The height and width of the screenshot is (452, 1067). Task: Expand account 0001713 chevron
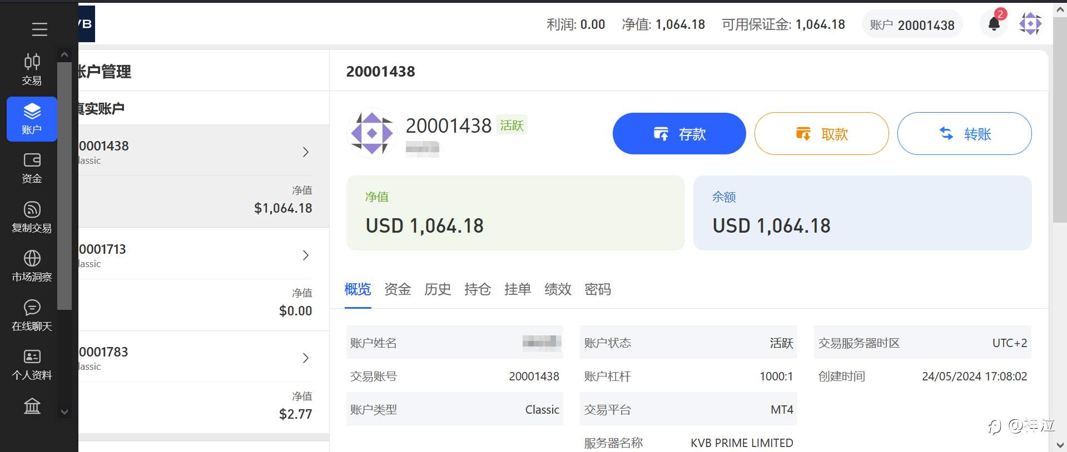pos(305,255)
